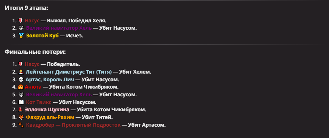Click the name Золотой Куб in yellow
This screenshot has height=138, width=329.
42,36
